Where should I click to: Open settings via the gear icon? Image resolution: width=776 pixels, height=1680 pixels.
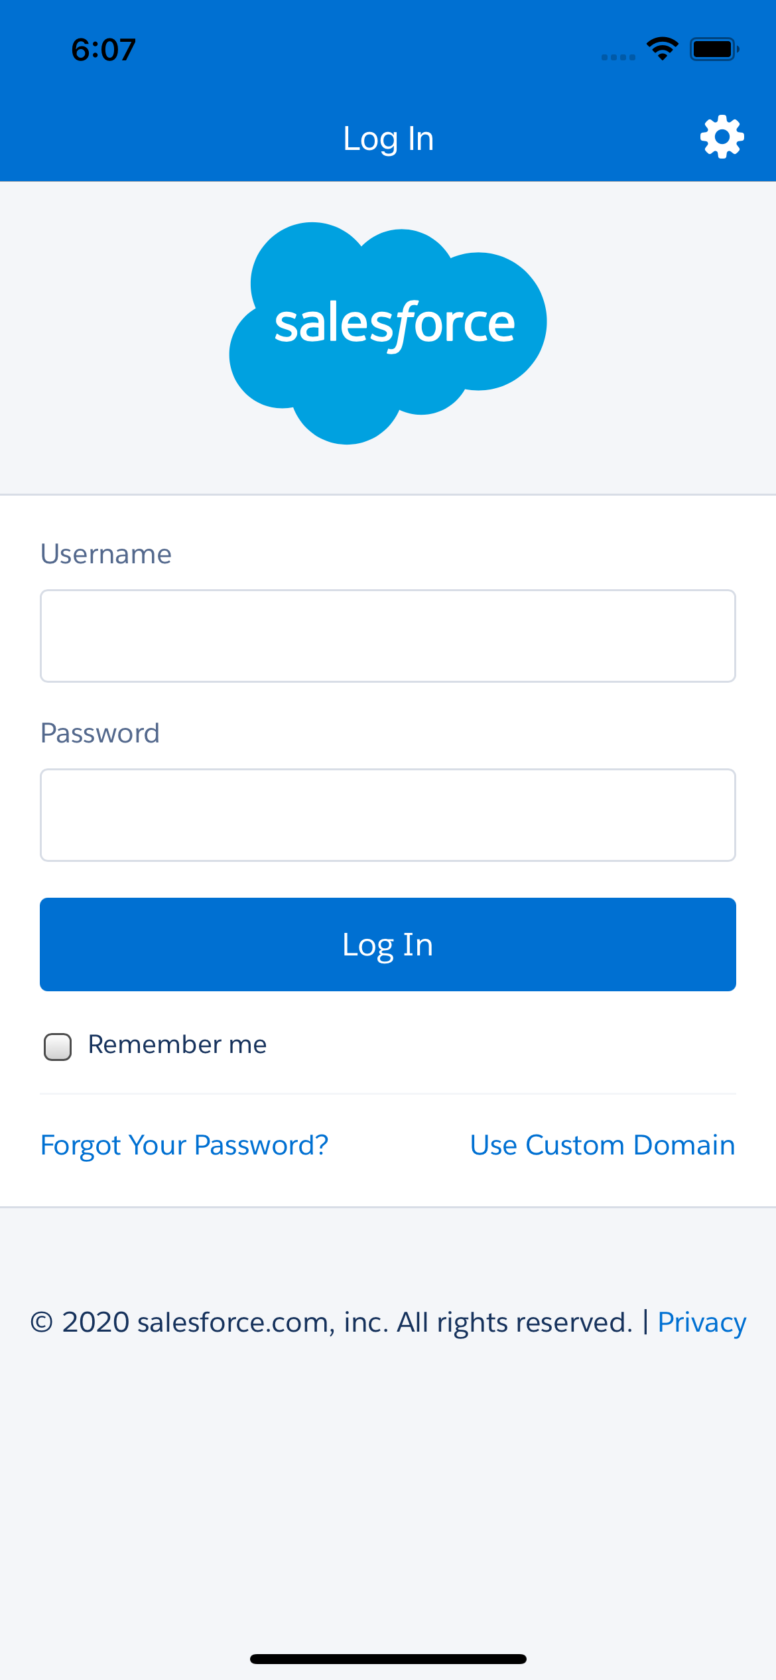(722, 137)
